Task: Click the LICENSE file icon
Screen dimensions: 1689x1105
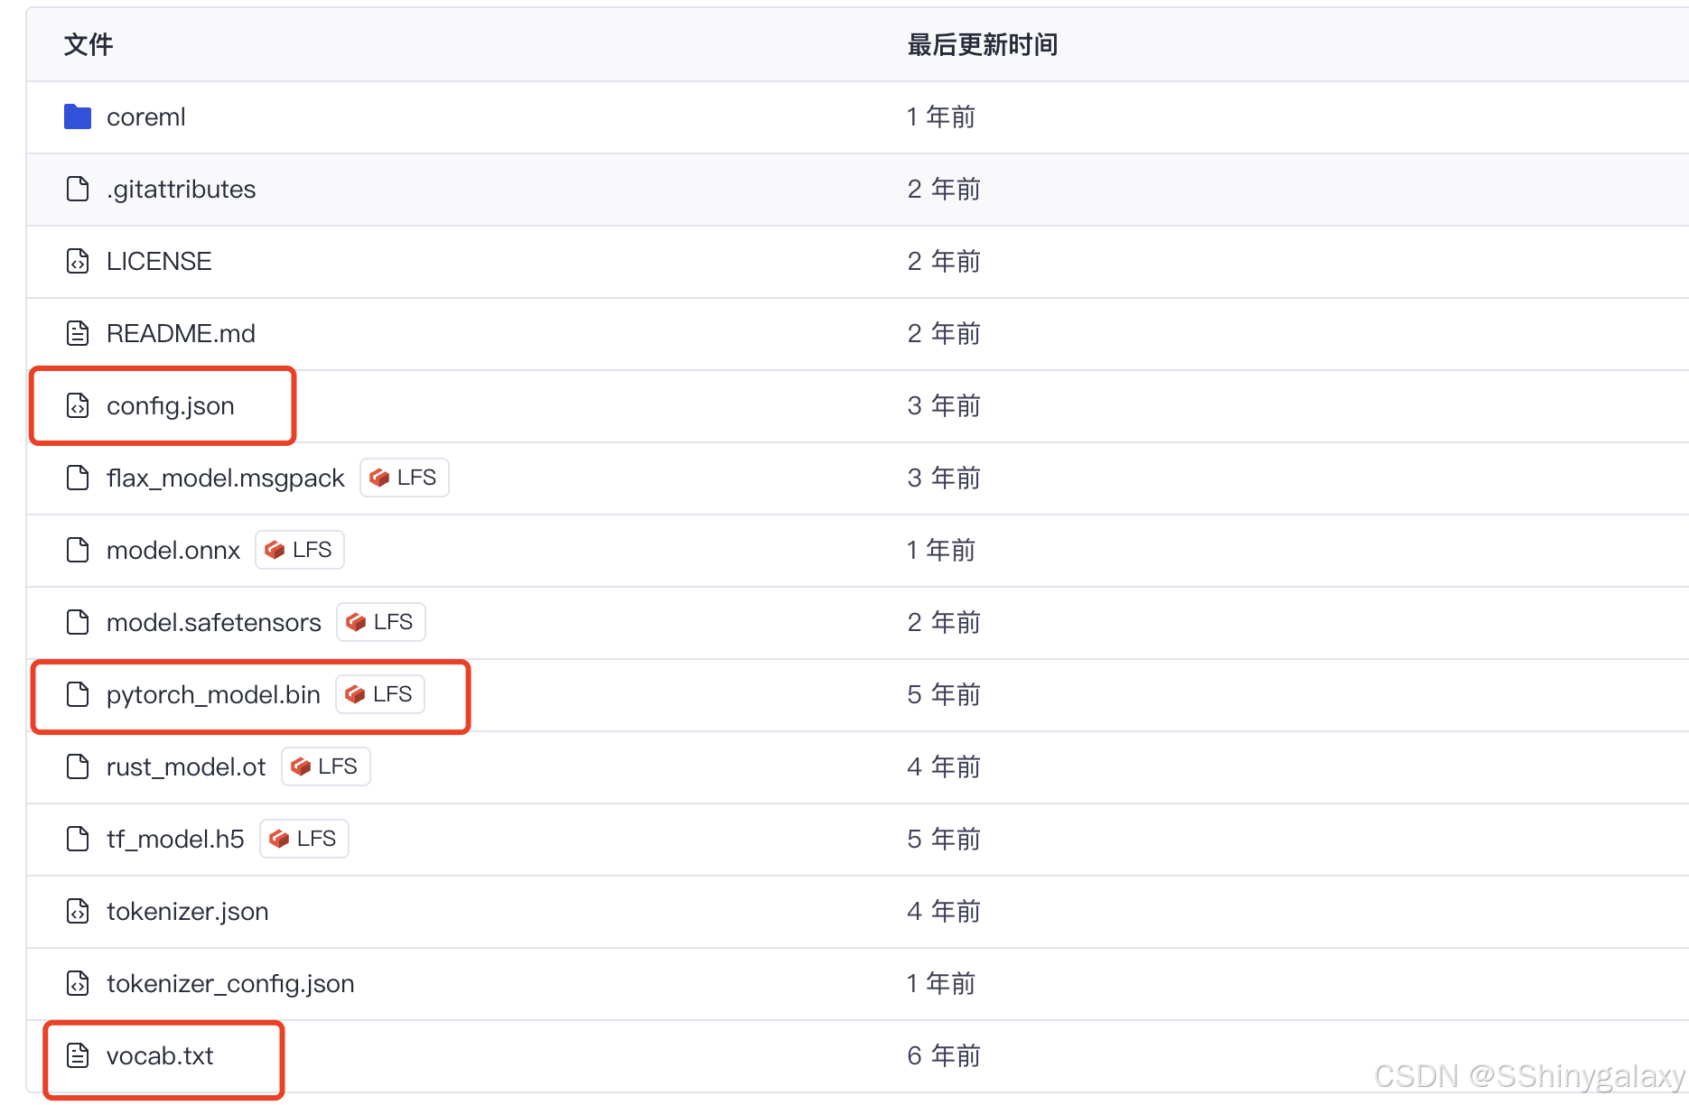Action: pos(77,261)
